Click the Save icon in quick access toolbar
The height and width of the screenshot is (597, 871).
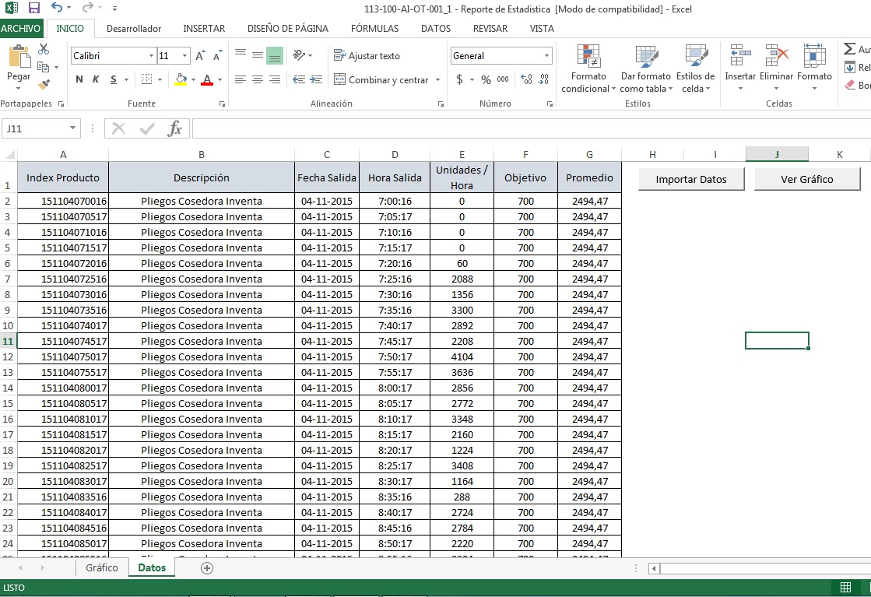(x=33, y=9)
